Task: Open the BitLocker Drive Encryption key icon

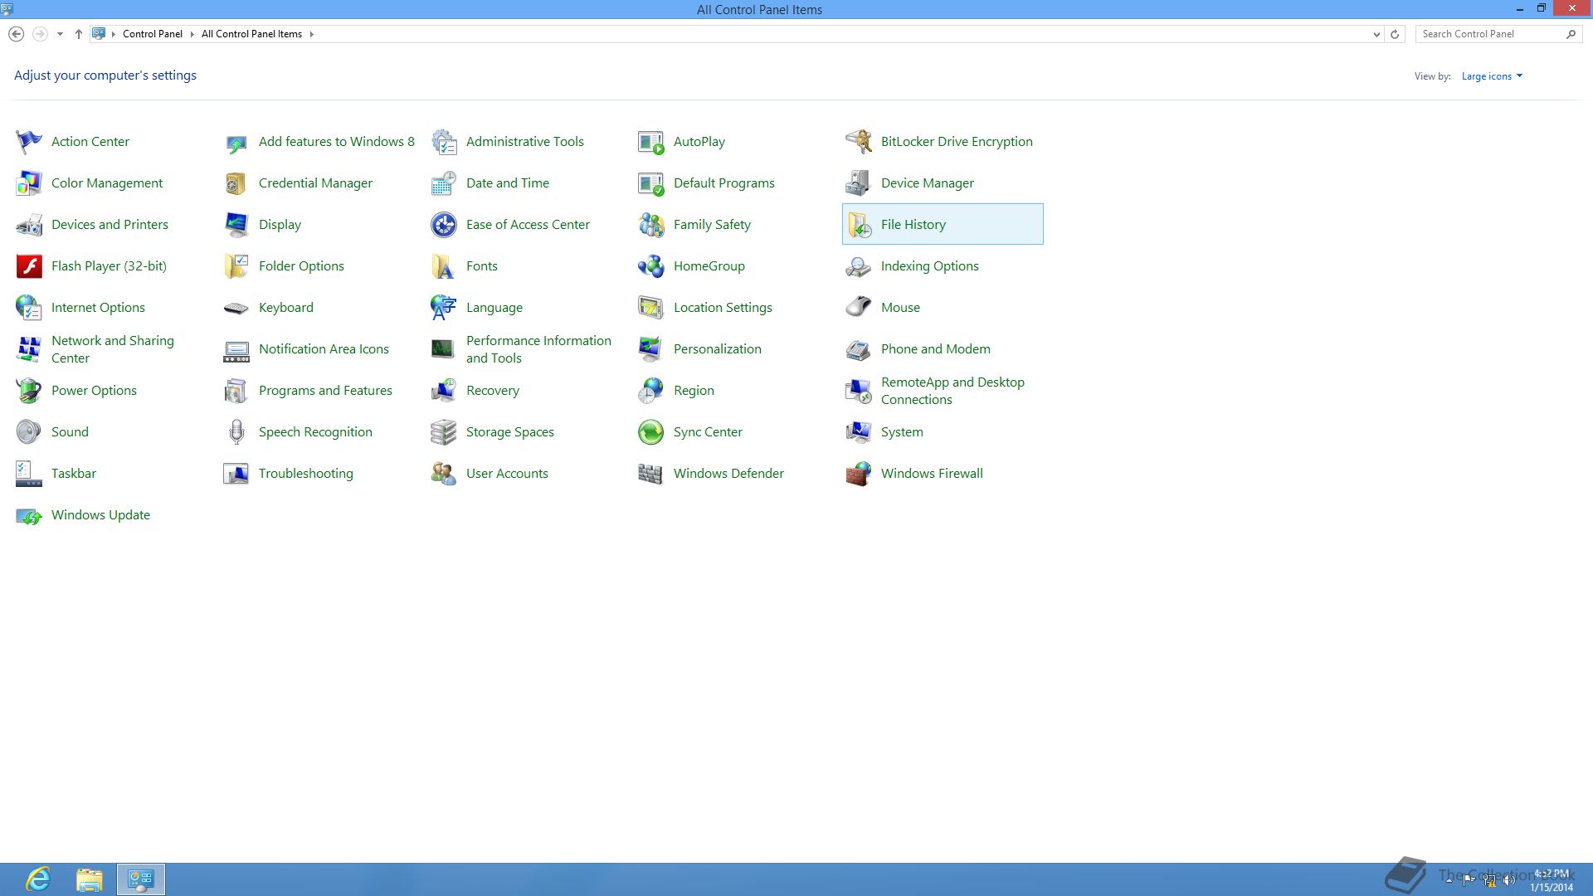Action: 859,142
